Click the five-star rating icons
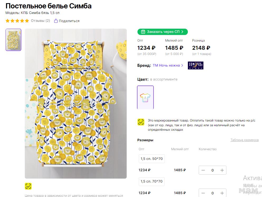Viewport: 262px width, 197px height. point(17,21)
